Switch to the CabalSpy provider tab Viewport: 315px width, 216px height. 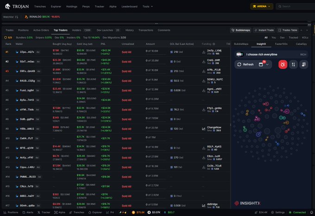[x=301, y=44]
